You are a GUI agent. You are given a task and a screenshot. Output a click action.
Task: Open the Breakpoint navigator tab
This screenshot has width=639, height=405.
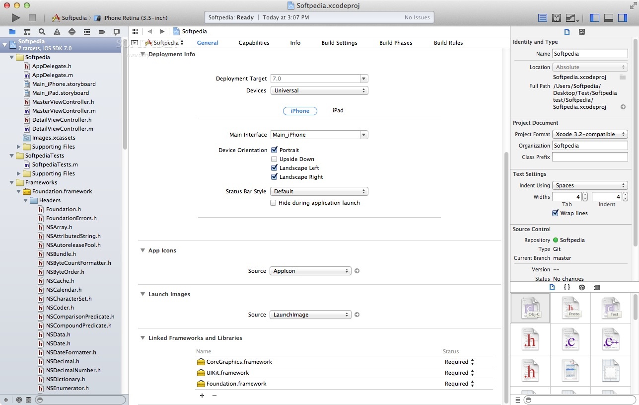coord(102,31)
